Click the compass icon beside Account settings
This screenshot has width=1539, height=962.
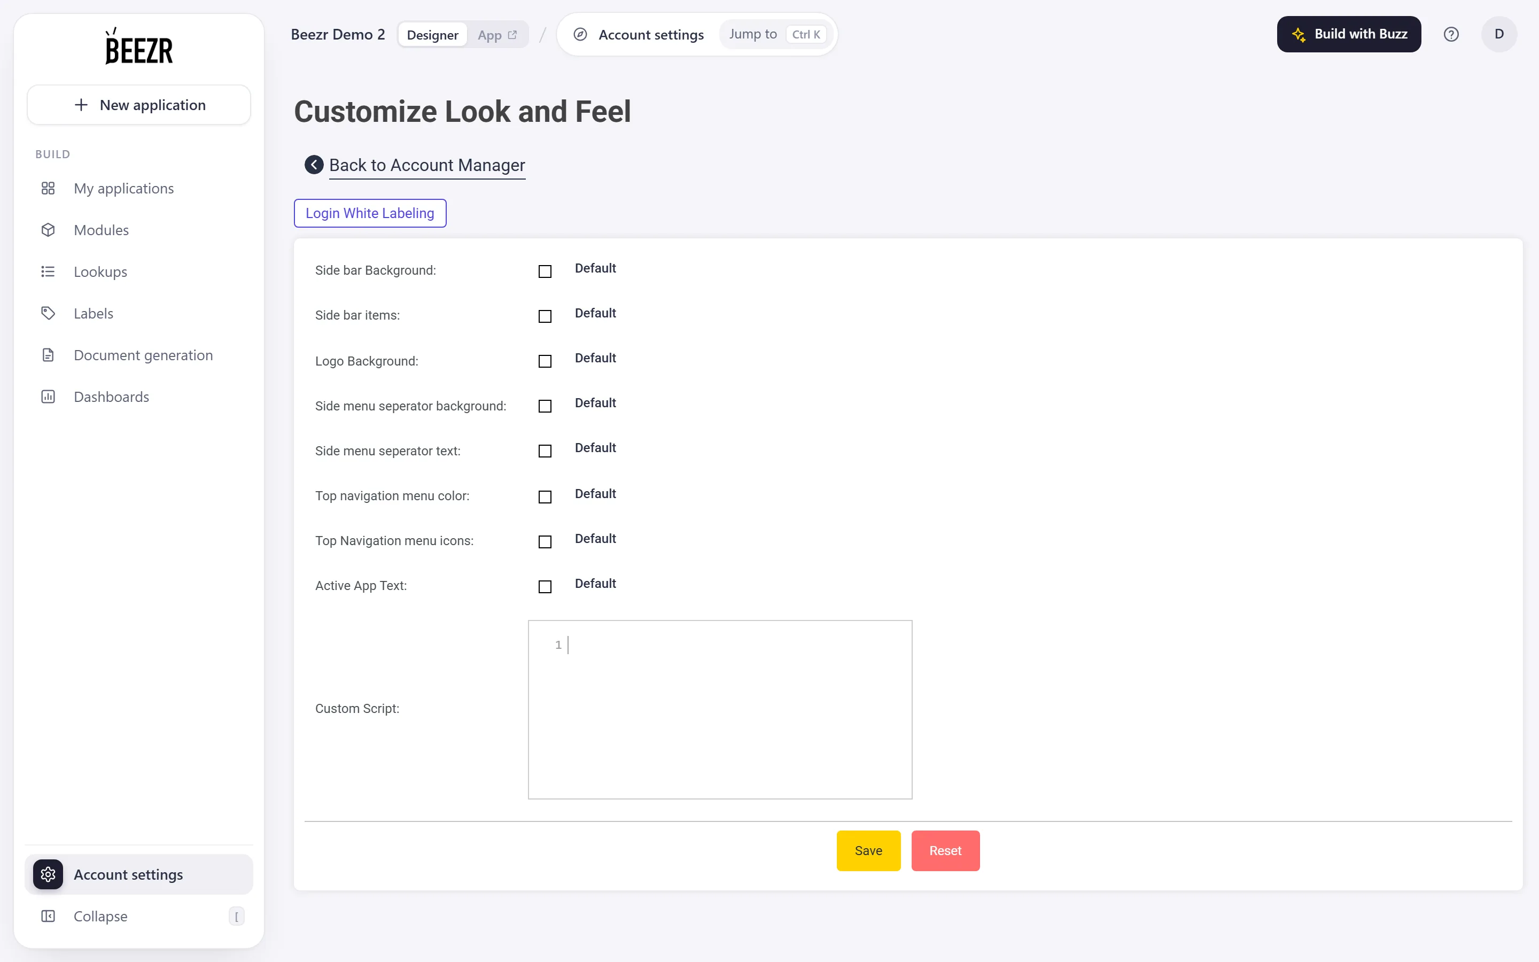pos(580,34)
